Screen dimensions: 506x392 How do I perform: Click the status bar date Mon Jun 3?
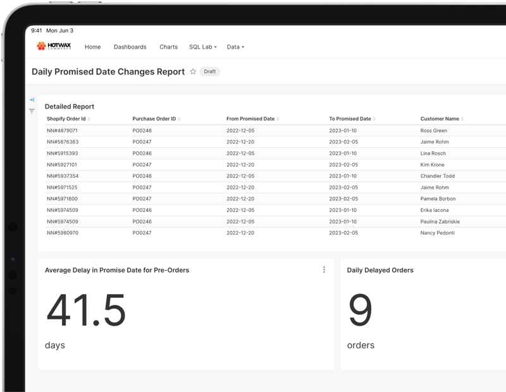pyautogui.click(x=59, y=30)
